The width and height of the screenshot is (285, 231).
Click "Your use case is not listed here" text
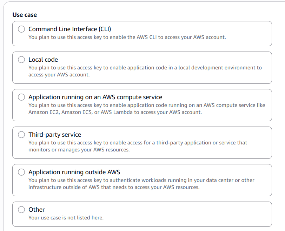pyautogui.click(x=66, y=218)
